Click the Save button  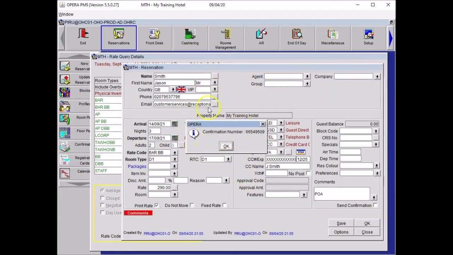pyautogui.click(x=341, y=223)
